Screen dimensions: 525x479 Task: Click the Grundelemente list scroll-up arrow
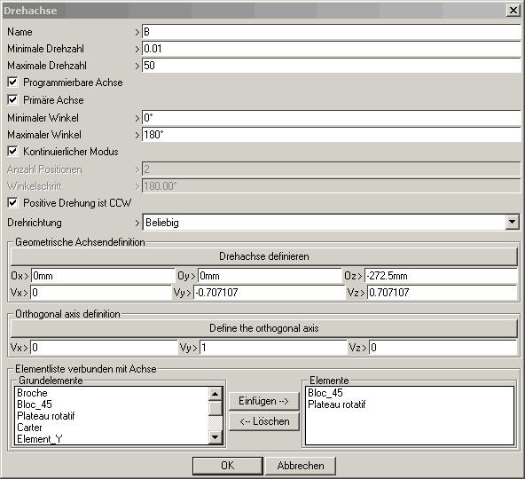[x=215, y=394]
